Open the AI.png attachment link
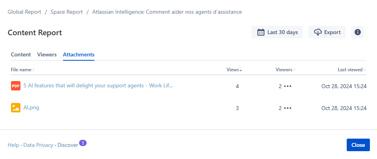The image size is (377, 159). point(31,108)
